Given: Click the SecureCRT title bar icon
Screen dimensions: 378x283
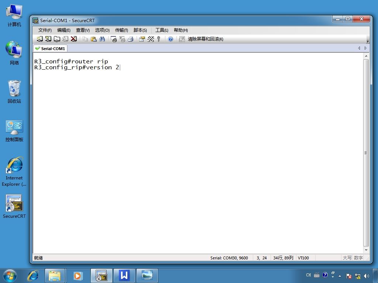Looking at the screenshot, I should [35, 21].
